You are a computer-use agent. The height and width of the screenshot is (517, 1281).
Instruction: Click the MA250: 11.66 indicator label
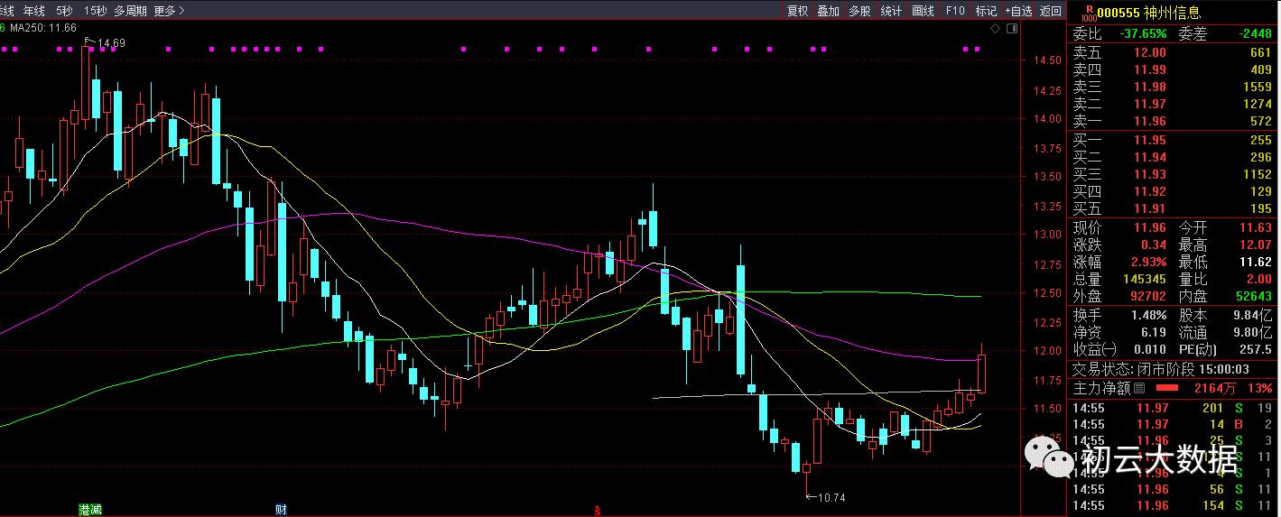pyautogui.click(x=42, y=28)
